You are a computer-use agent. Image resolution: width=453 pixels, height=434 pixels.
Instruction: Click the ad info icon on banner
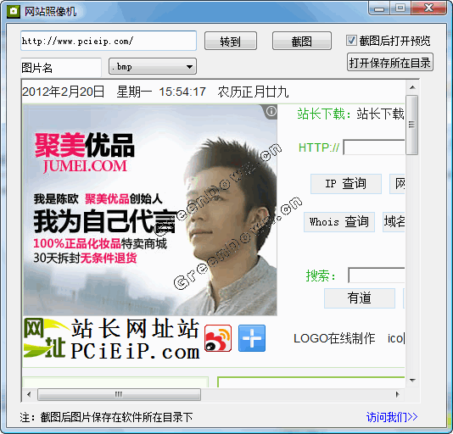[x=271, y=111]
